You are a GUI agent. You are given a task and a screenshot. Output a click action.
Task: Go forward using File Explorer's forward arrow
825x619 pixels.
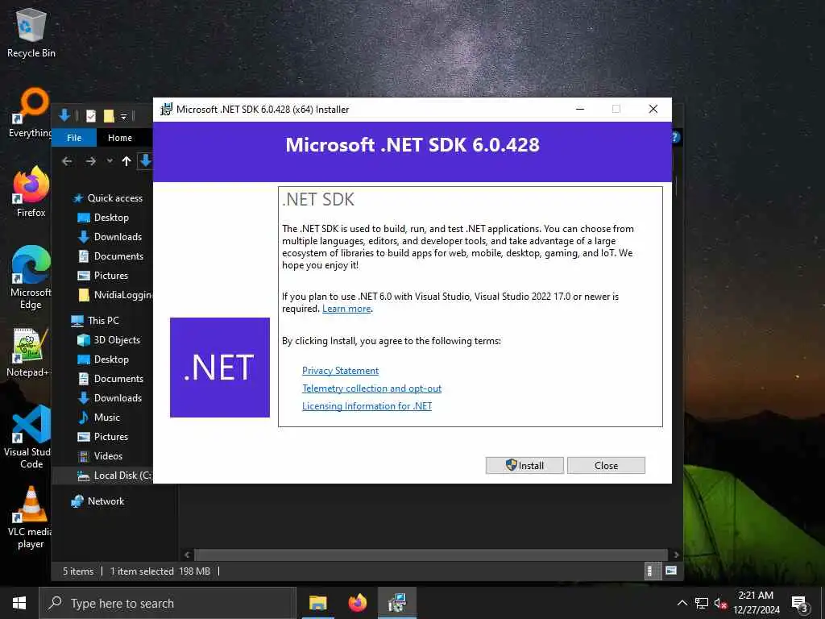click(x=90, y=161)
